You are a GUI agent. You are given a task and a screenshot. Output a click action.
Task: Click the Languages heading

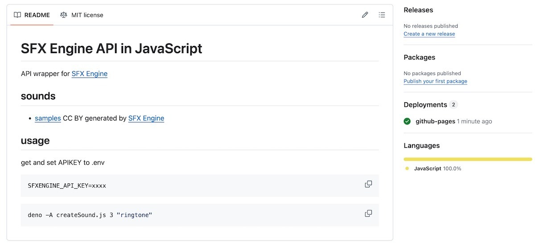coord(421,145)
